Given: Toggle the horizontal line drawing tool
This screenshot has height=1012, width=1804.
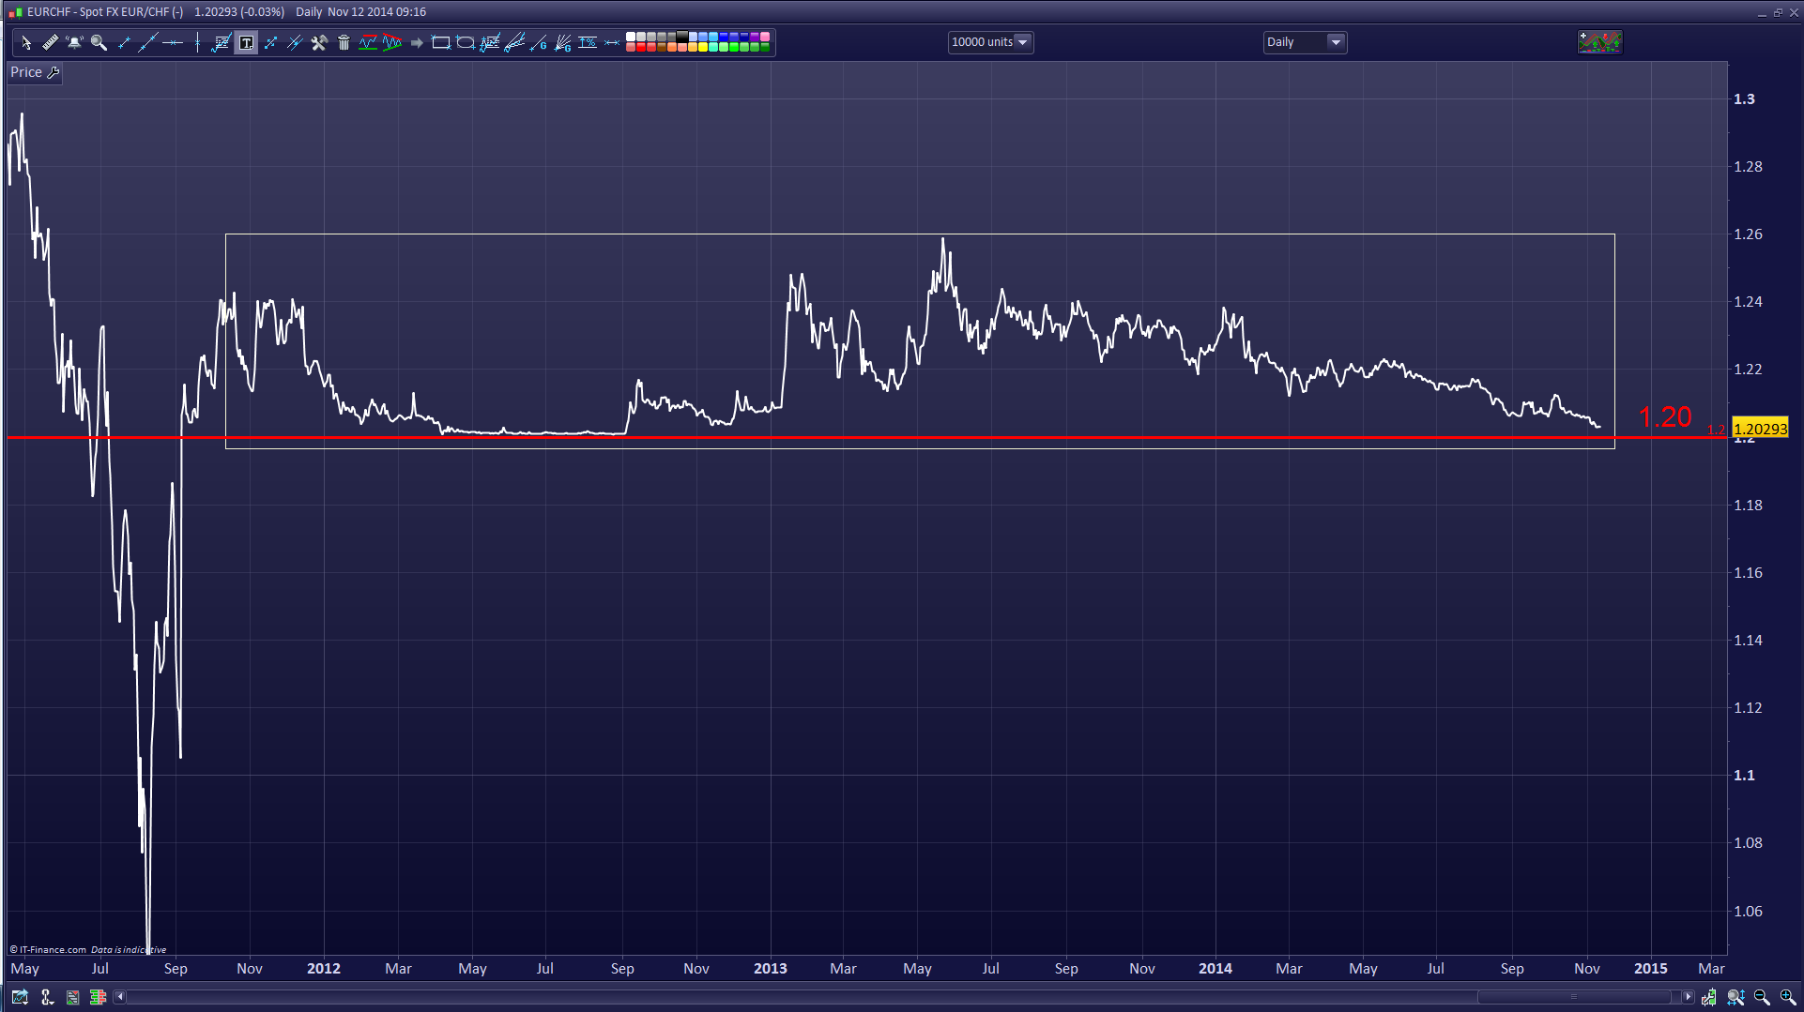Looking at the screenshot, I should tap(173, 42).
